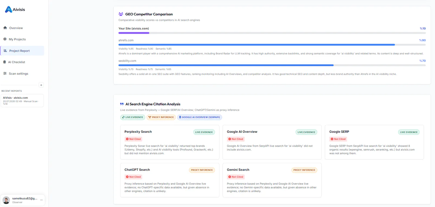Click the sametkuzu82 user email text

click(x=25, y=199)
